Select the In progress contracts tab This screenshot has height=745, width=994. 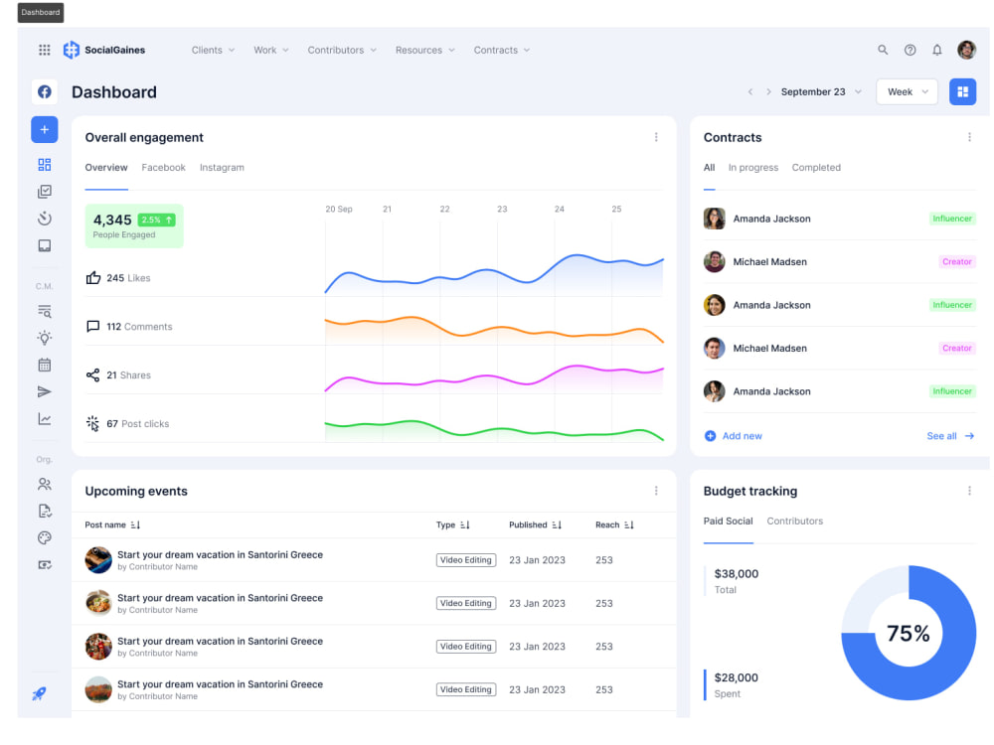point(753,168)
